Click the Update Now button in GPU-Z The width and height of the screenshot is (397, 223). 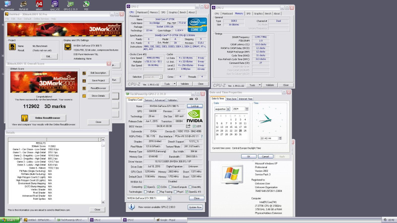(195, 207)
